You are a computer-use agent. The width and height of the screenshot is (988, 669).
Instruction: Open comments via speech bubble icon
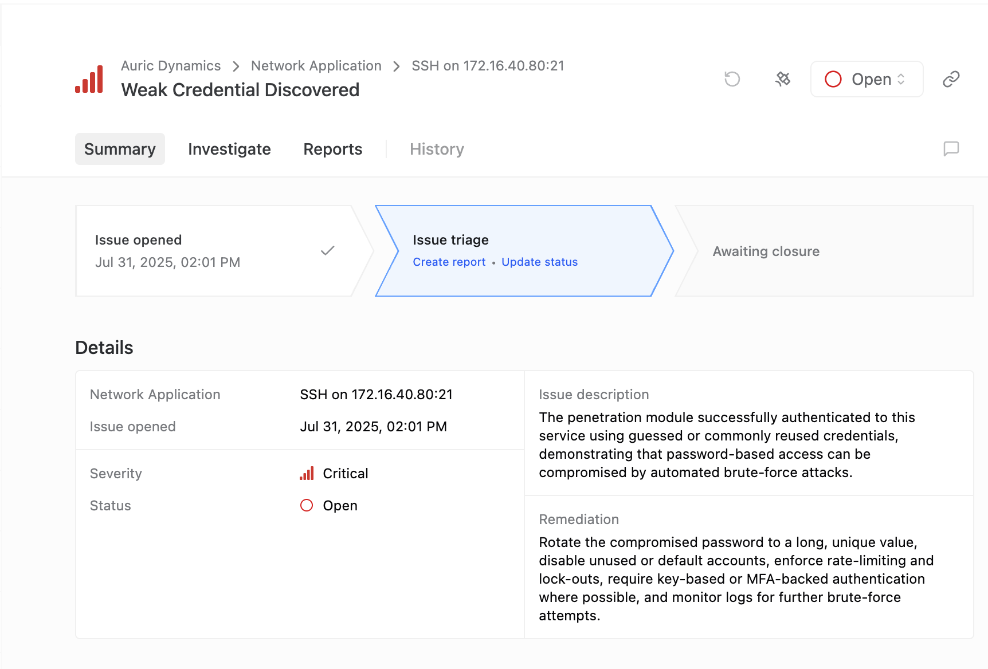pos(951,149)
